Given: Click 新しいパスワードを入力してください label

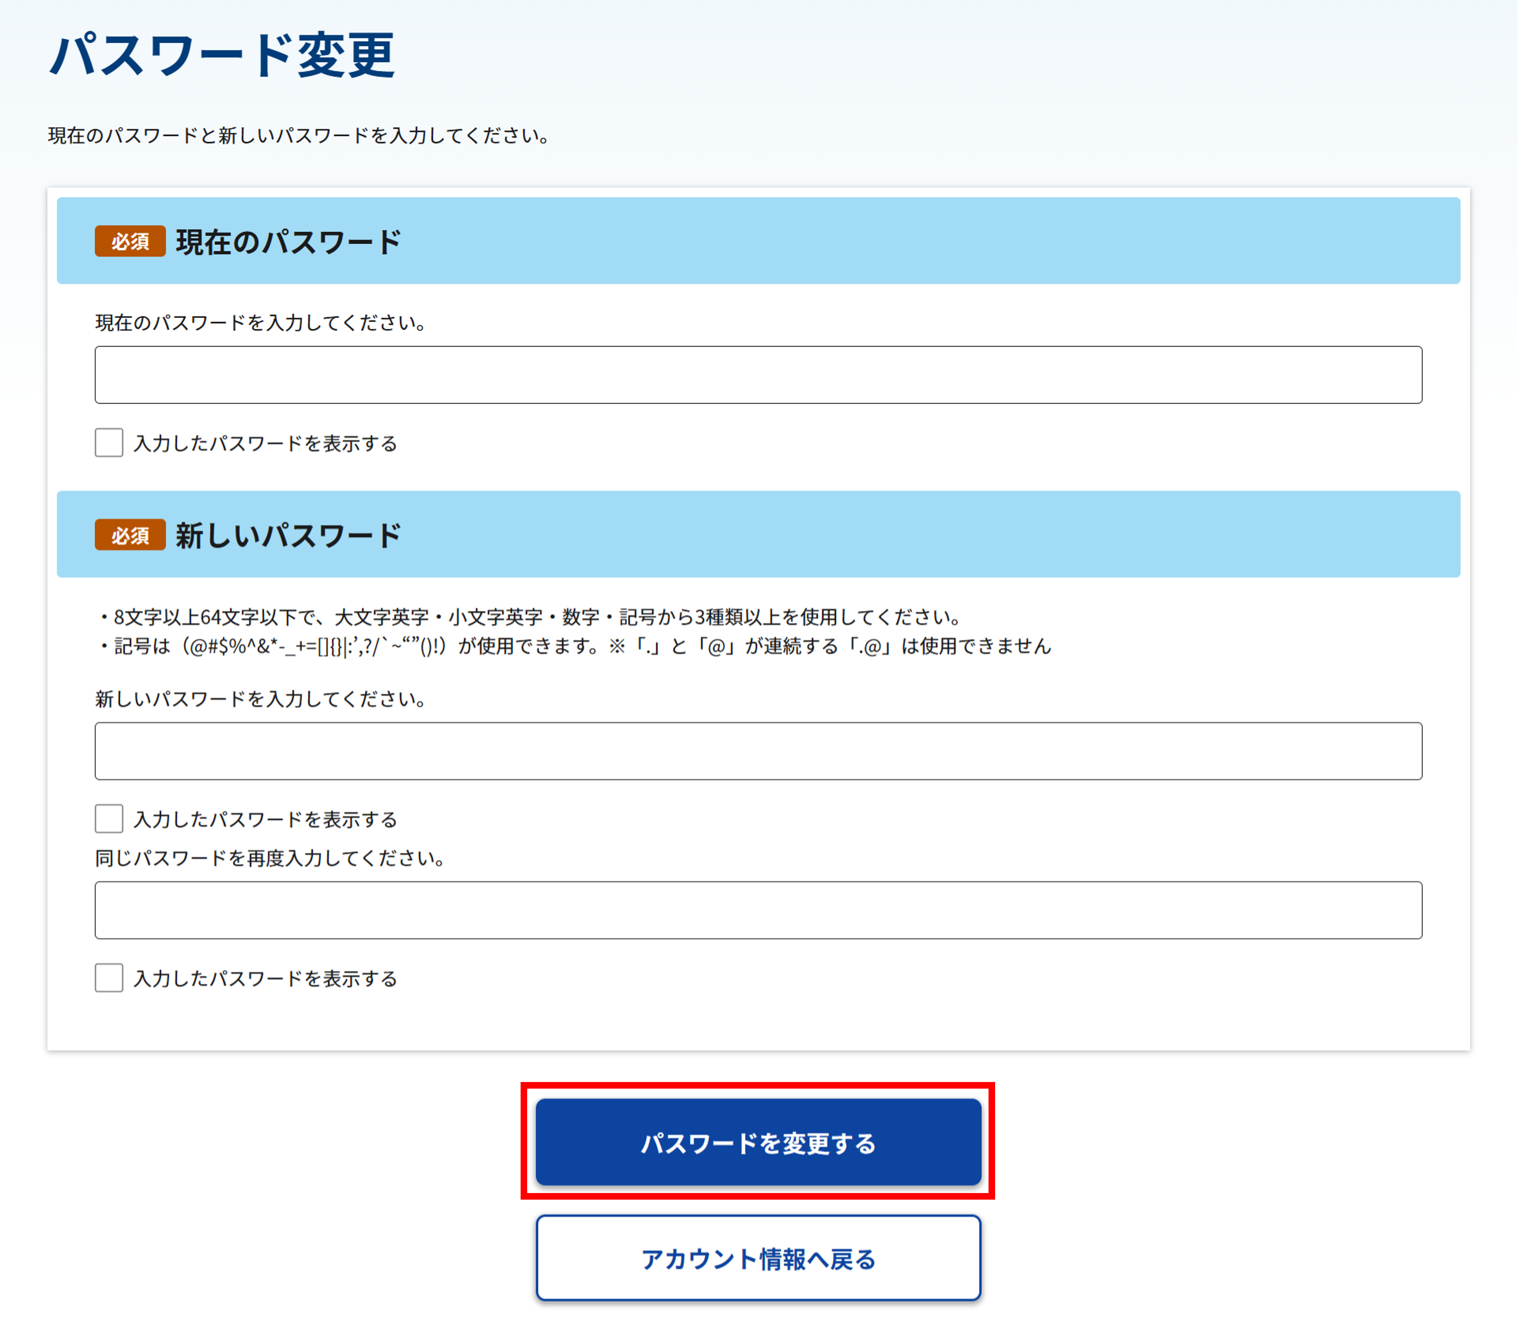Looking at the screenshot, I should click(261, 699).
